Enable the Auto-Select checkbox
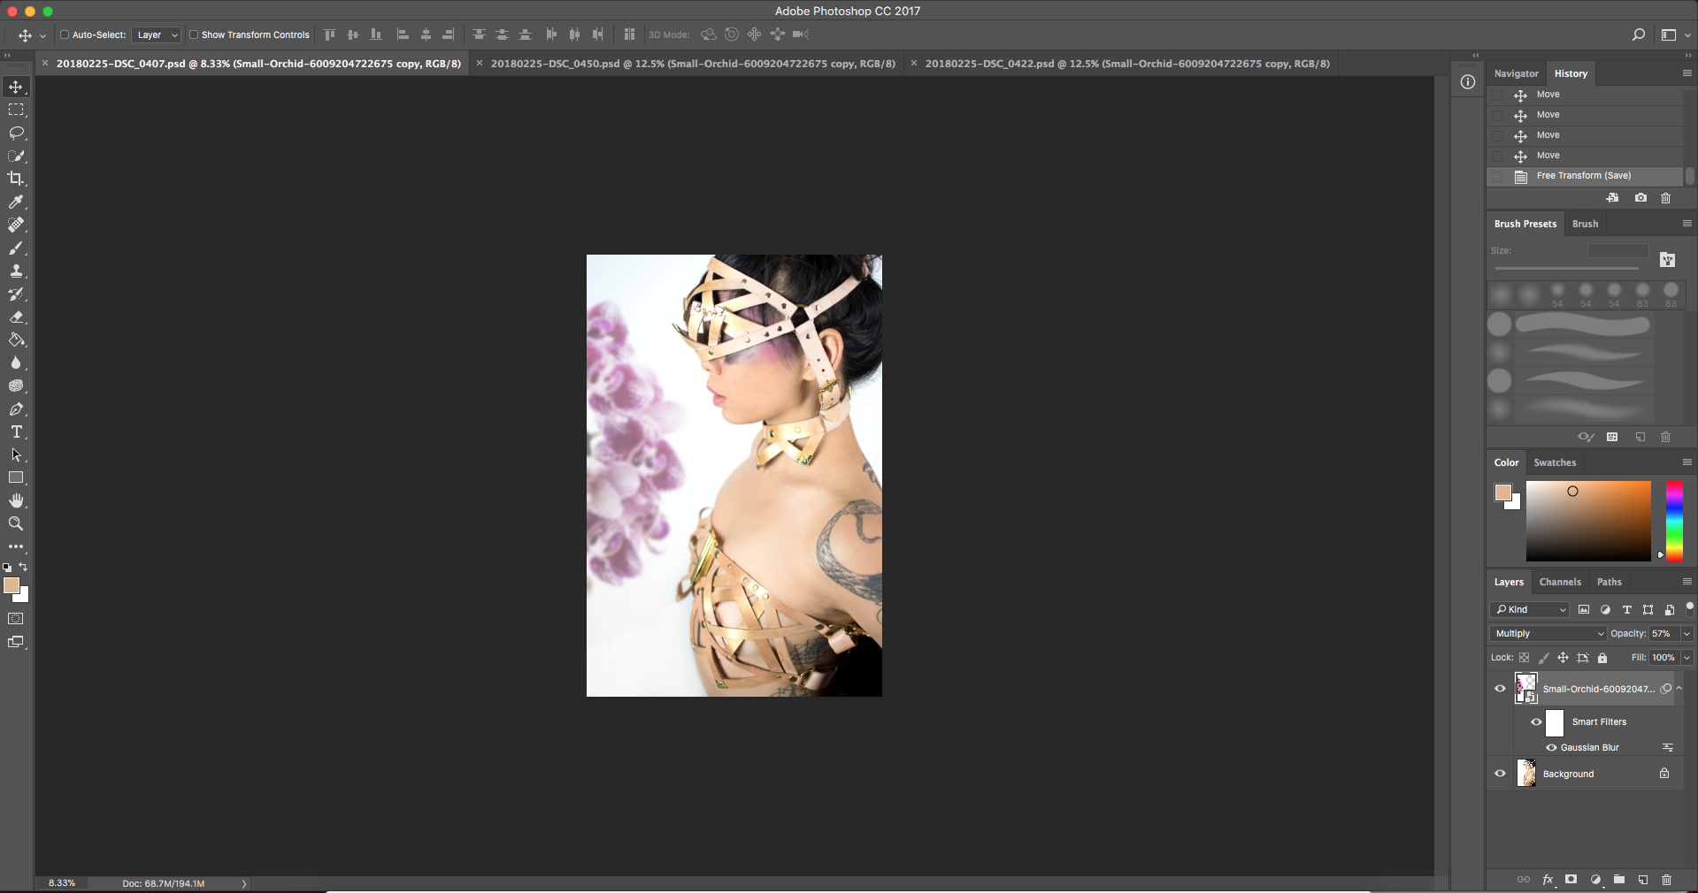 65,35
